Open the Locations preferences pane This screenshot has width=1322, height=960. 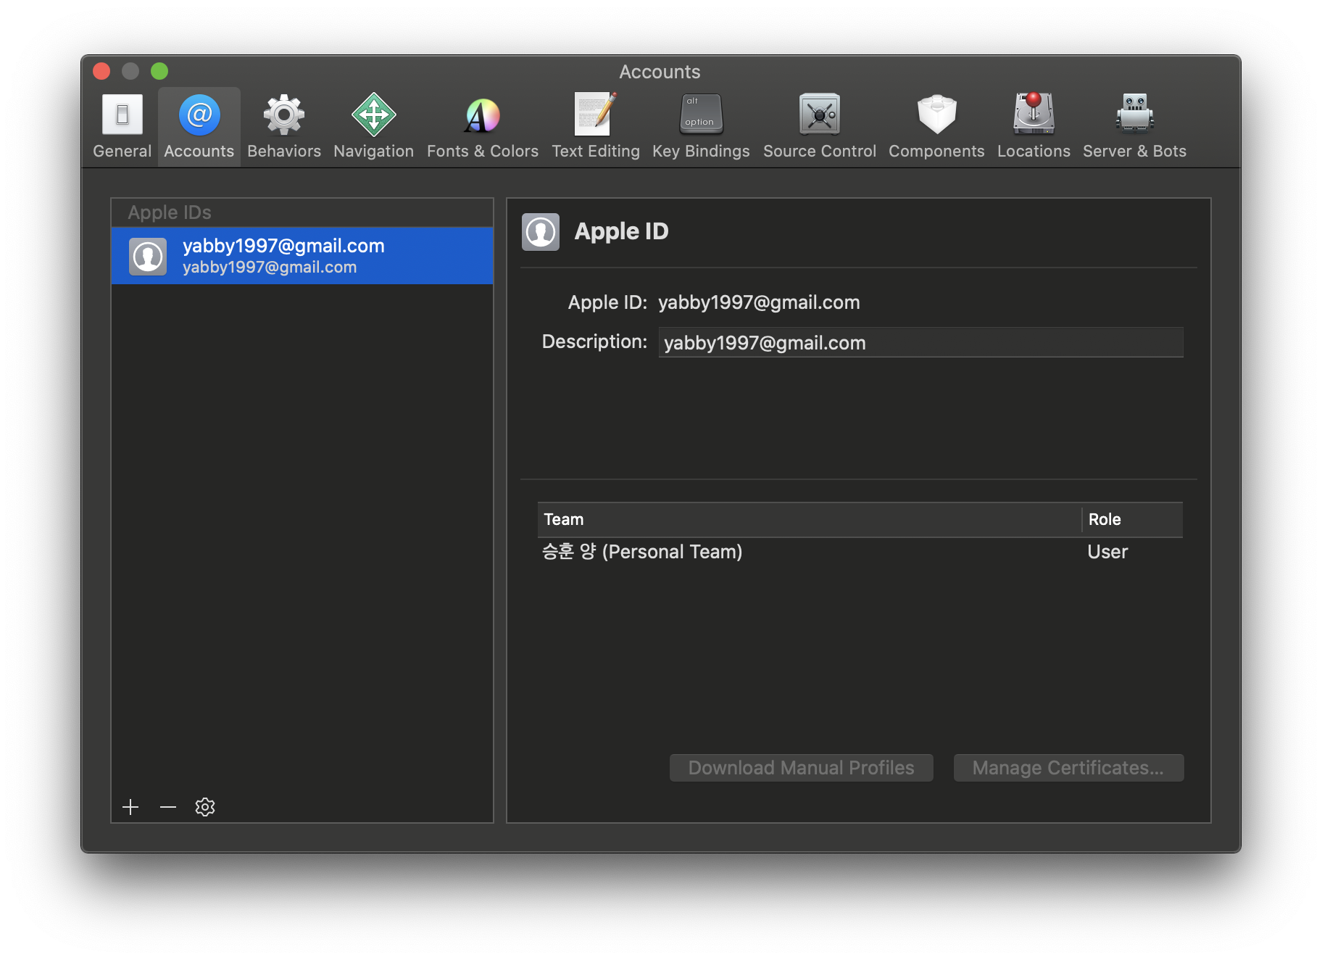pos(1033,125)
